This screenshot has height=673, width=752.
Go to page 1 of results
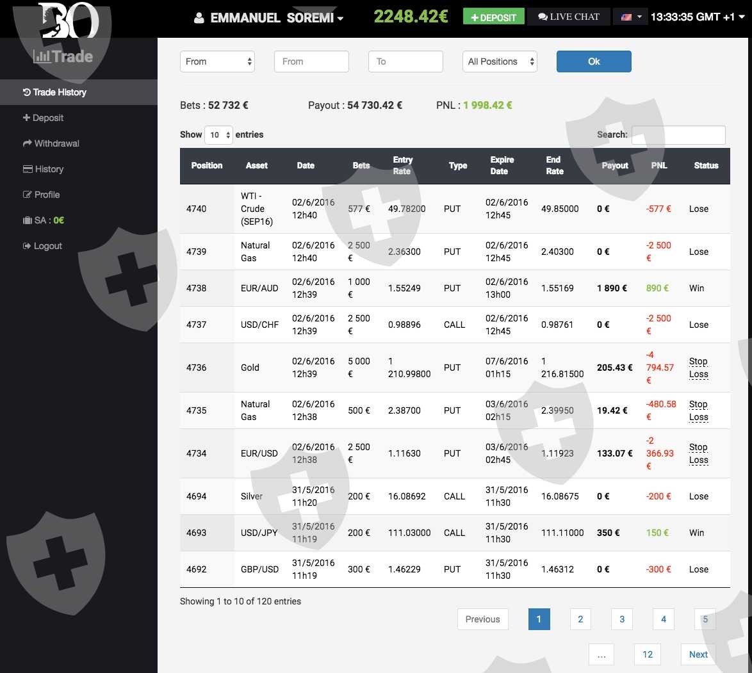[x=539, y=619]
